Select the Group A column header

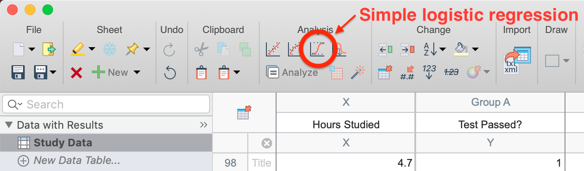pyautogui.click(x=490, y=102)
